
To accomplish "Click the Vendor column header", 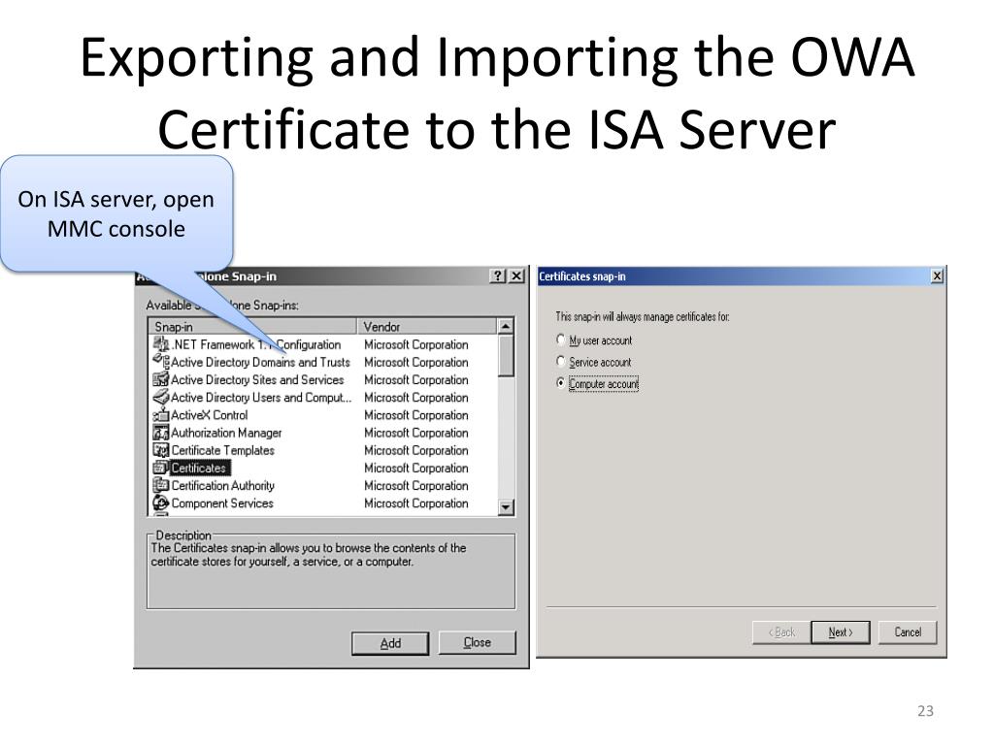I will (x=427, y=326).
